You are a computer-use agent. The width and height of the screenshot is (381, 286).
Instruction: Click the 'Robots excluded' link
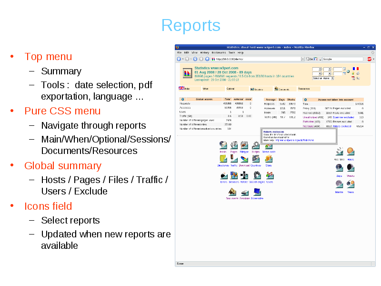tap(342, 126)
